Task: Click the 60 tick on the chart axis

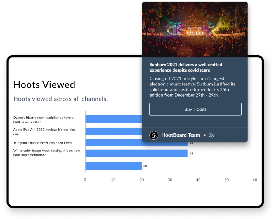Action: tap(255, 180)
